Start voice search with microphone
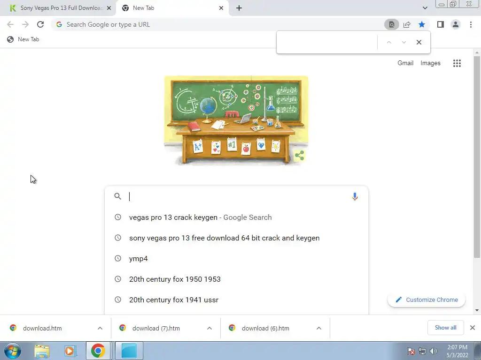The image size is (481, 360). 355,196
